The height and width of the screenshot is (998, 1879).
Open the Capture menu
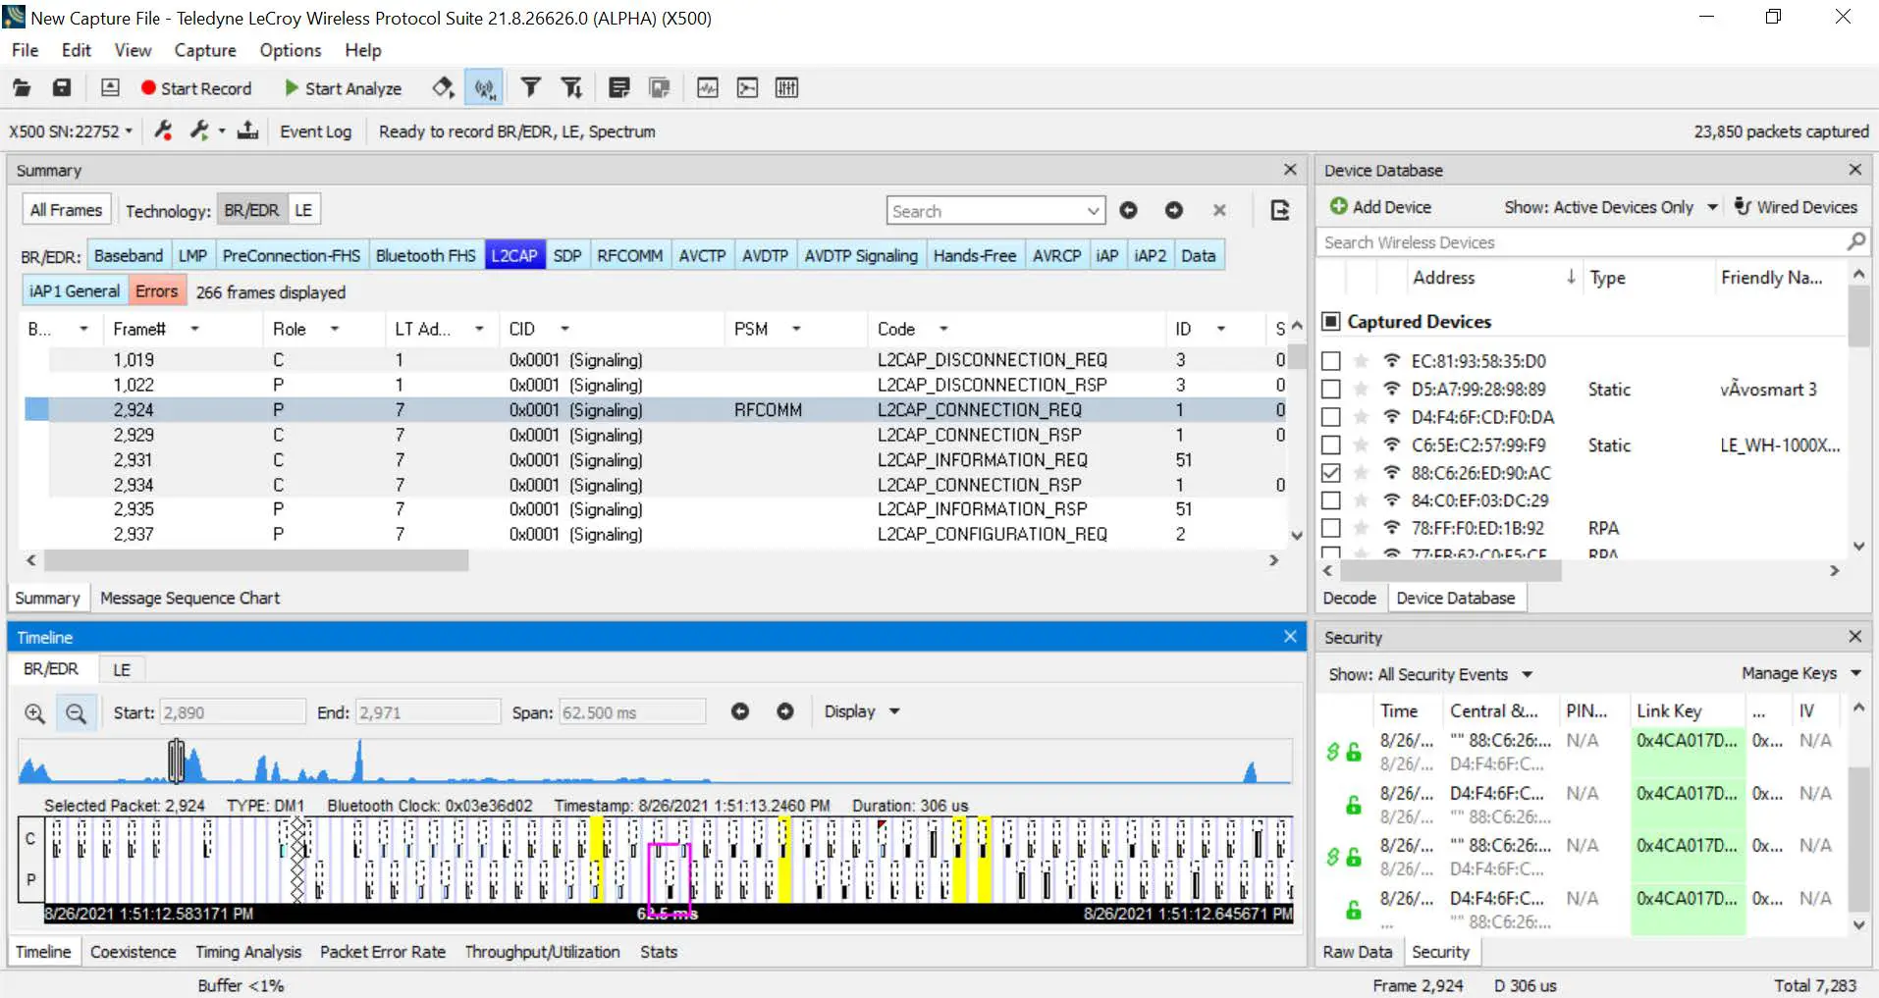click(204, 50)
